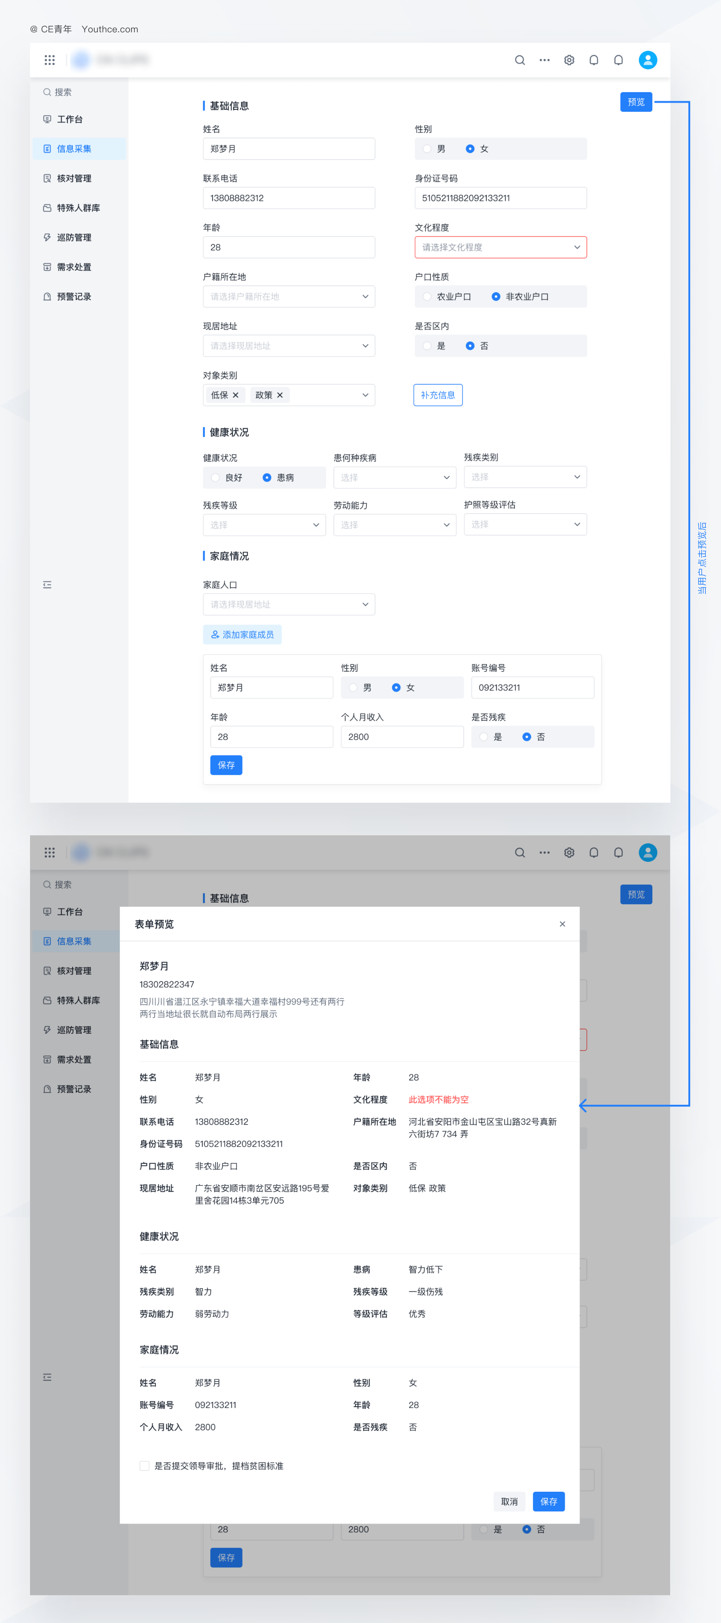The image size is (721, 1623).
Task: Open the user avatar menu in the undimmed form screen
Action: coord(647,60)
